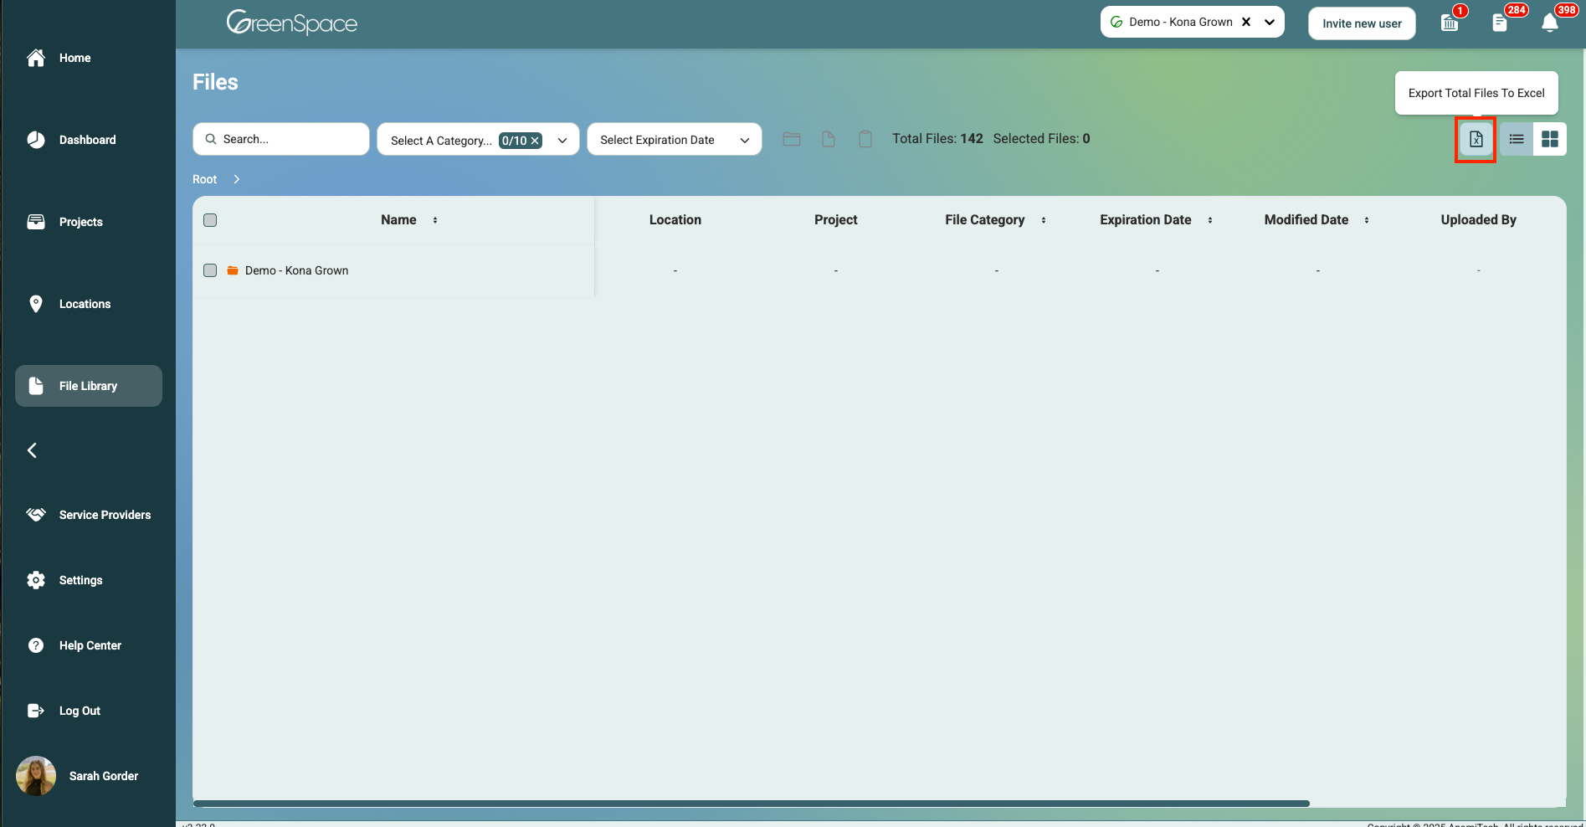Click the file Search field
This screenshot has height=827, width=1586.
click(x=281, y=139)
